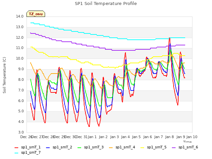This screenshot has width=212, height=159.
Task: Click the 9.0 y-axis tick label
Action: coord(21,69)
